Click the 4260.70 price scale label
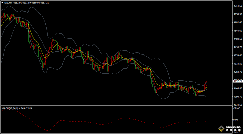This screenshot has width=243, height=134. (238, 72)
